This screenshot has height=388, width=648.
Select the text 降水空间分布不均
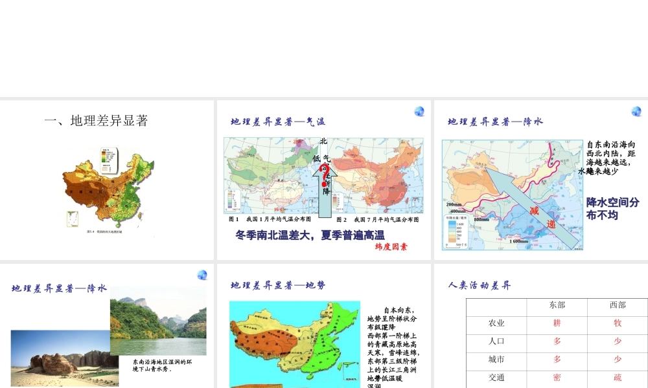[x=612, y=209]
